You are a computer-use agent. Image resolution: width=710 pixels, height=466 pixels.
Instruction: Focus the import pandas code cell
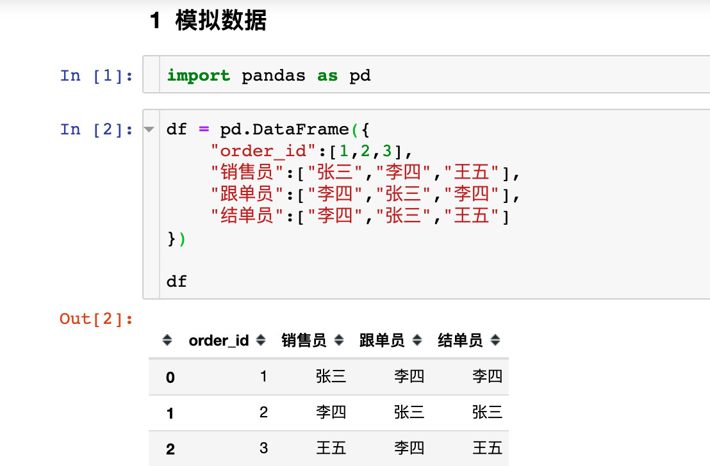[x=384, y=76]
